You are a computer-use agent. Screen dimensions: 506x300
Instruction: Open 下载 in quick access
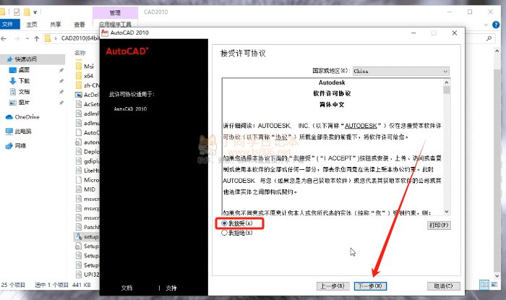pos(24,81)
